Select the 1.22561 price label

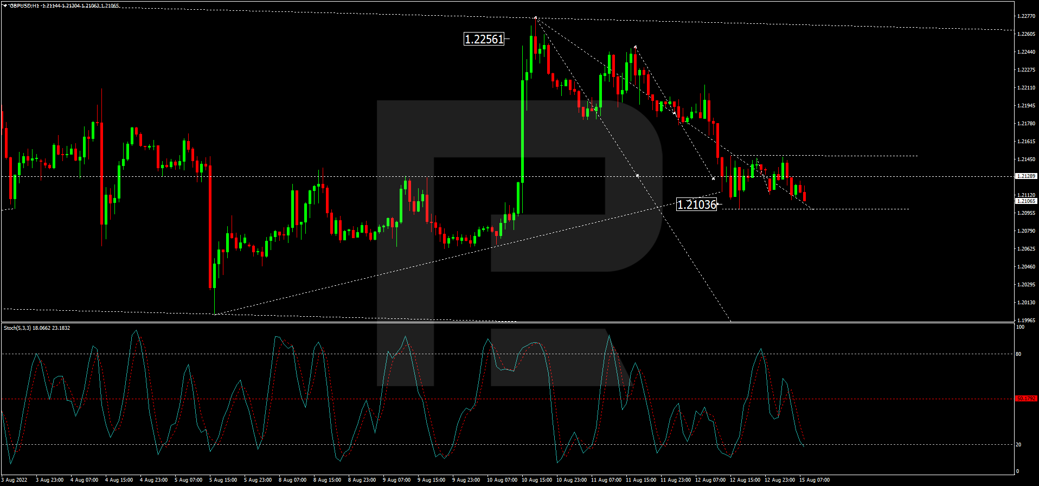tap(484, 39)
